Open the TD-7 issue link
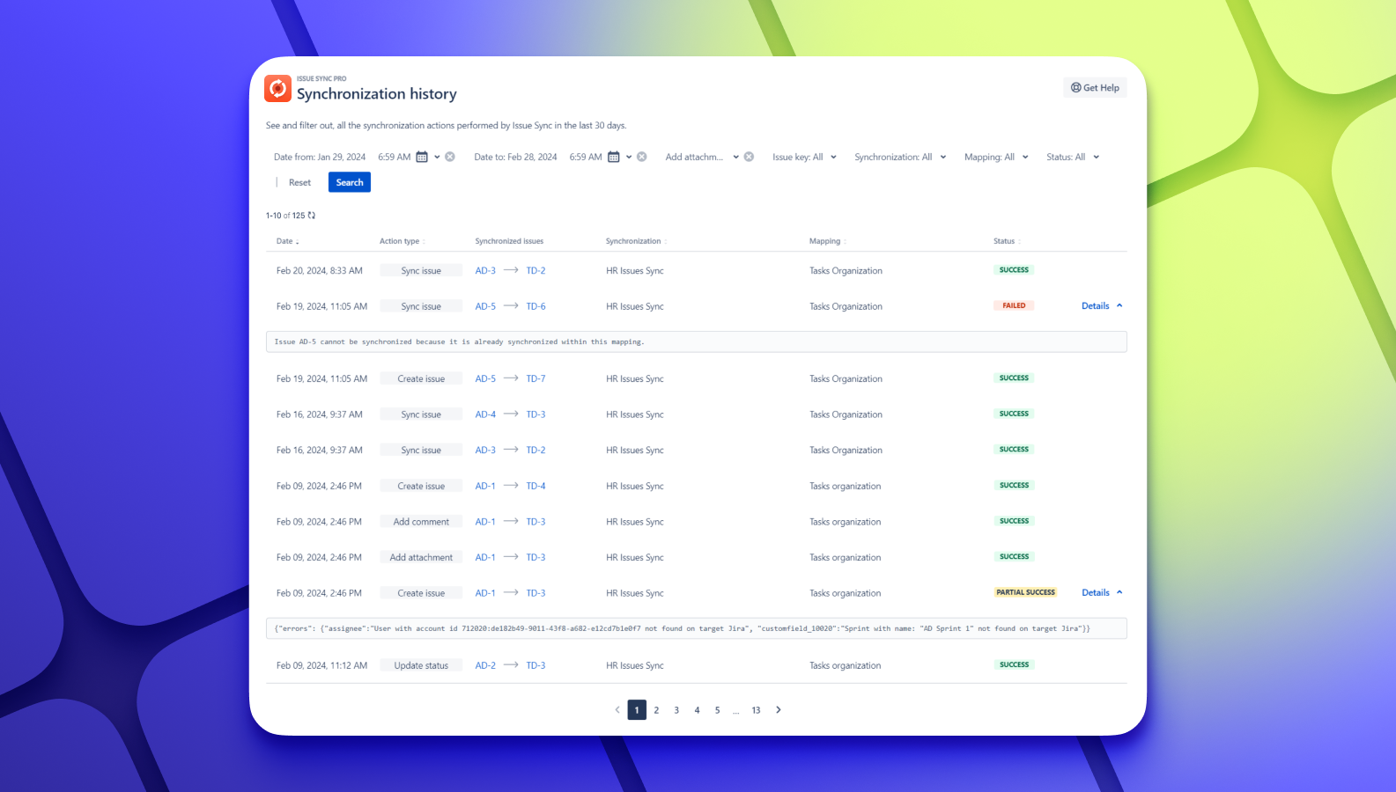1396x792 pixels. [536, 379]
